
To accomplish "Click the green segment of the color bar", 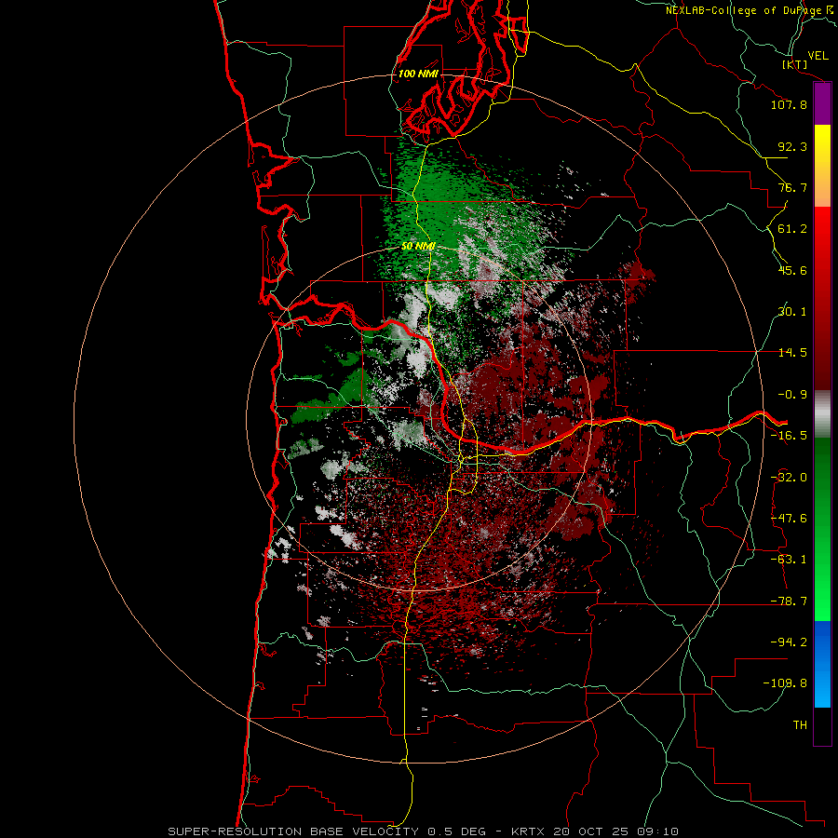I will [x=822, y=529].
